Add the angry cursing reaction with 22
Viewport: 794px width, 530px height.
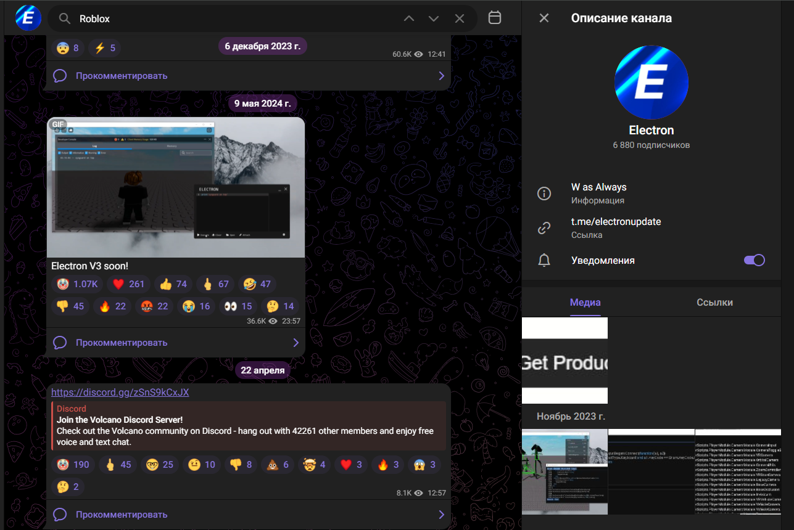pos(154,306)
